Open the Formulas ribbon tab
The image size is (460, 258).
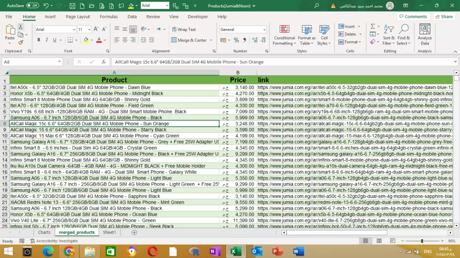point(109,17)
